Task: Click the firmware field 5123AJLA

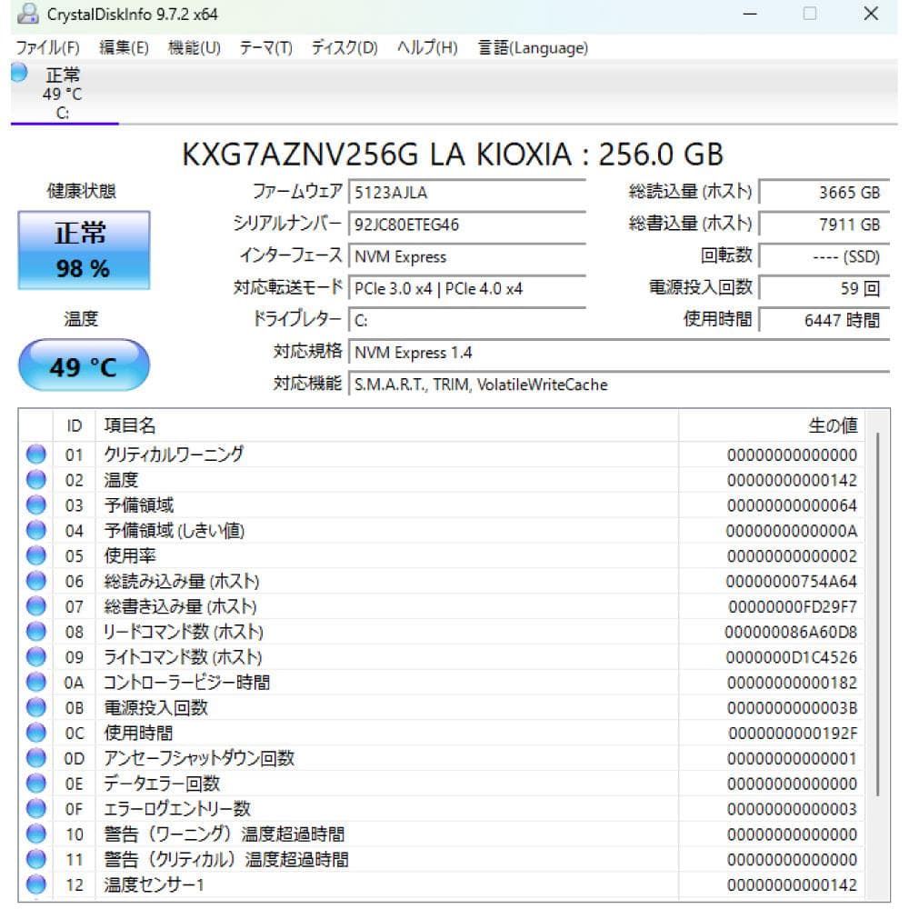Action: coord(467,193)
